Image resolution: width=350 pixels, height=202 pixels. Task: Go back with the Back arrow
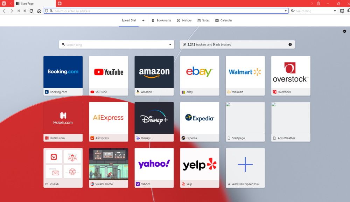[4, 11]
